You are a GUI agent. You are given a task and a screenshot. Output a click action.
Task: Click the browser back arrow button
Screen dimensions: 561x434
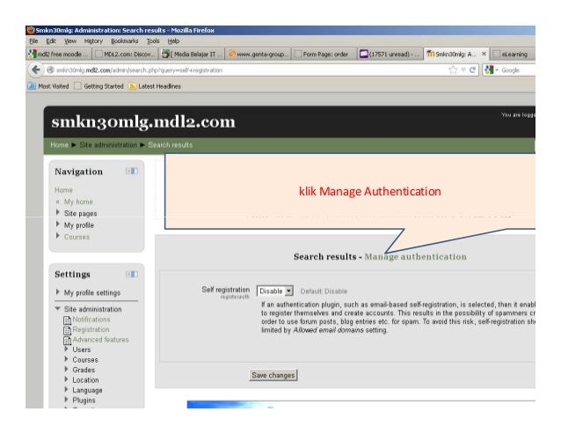point(35,70)
